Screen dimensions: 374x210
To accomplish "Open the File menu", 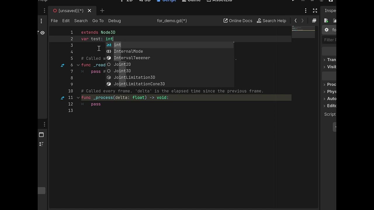I will pos(54,21).
